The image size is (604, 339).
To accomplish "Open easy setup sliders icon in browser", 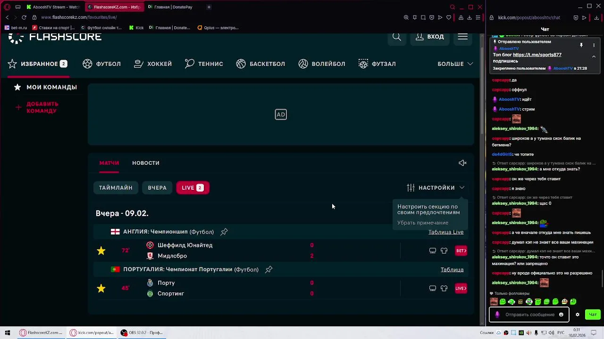I will 478,17.
